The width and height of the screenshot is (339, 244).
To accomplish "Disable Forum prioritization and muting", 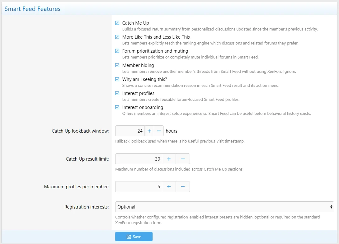I will click(x=117, y=51).
